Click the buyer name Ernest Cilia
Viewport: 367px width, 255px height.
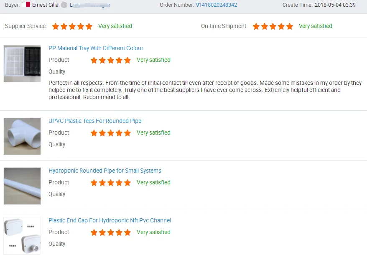tap(45, 5)
